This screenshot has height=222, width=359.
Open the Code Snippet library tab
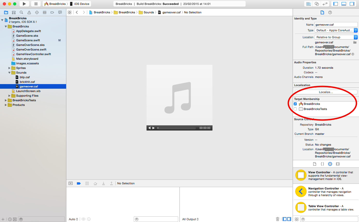click(322, 164)
